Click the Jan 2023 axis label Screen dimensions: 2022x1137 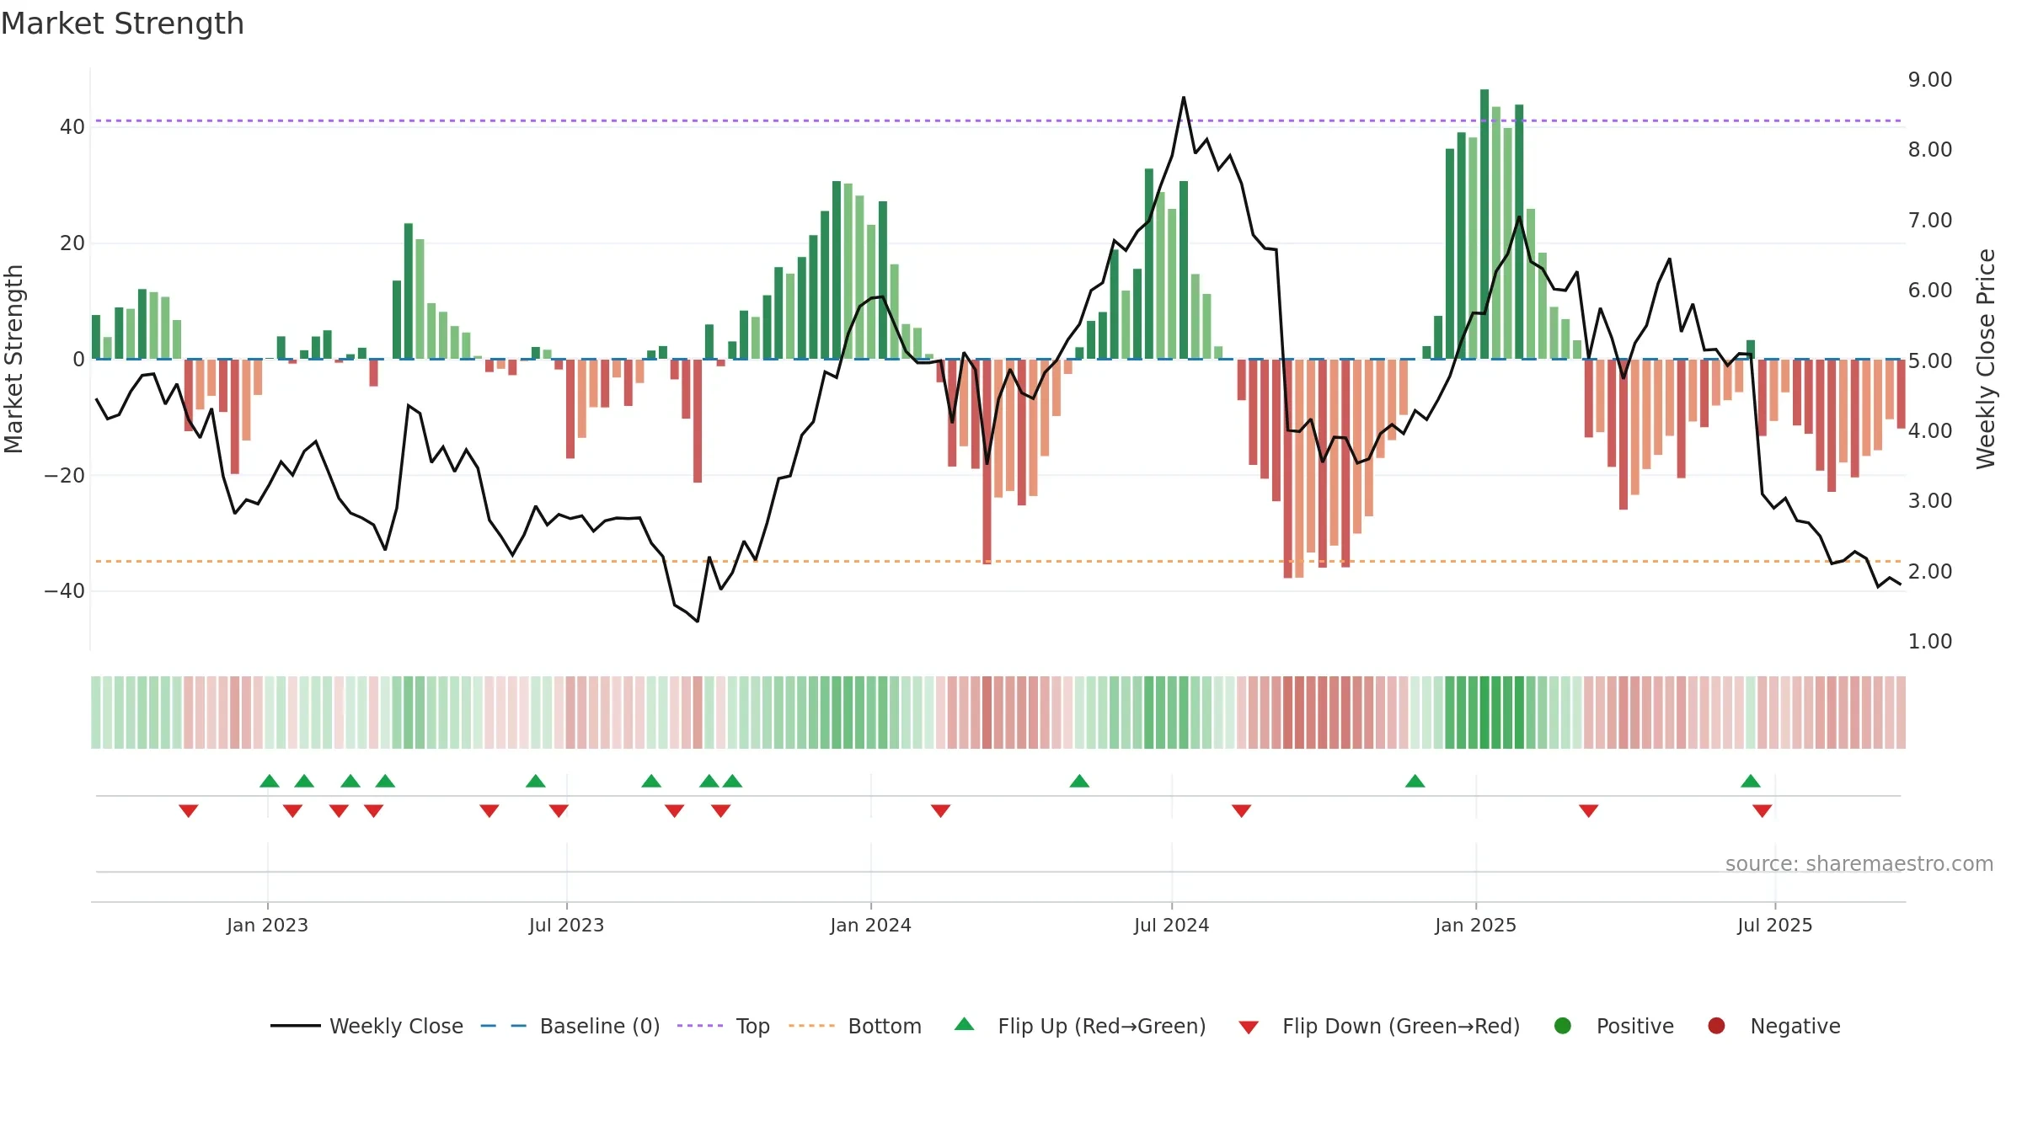click(267, 925)
